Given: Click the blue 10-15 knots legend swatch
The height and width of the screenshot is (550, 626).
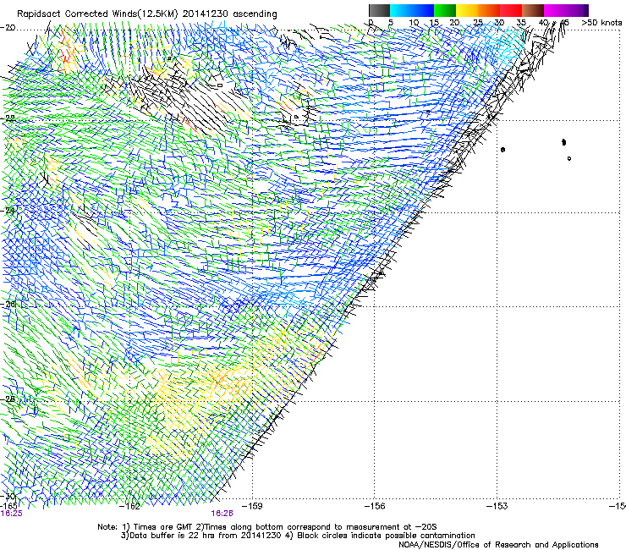Looking at the screenshot, I should pos(423,10).
